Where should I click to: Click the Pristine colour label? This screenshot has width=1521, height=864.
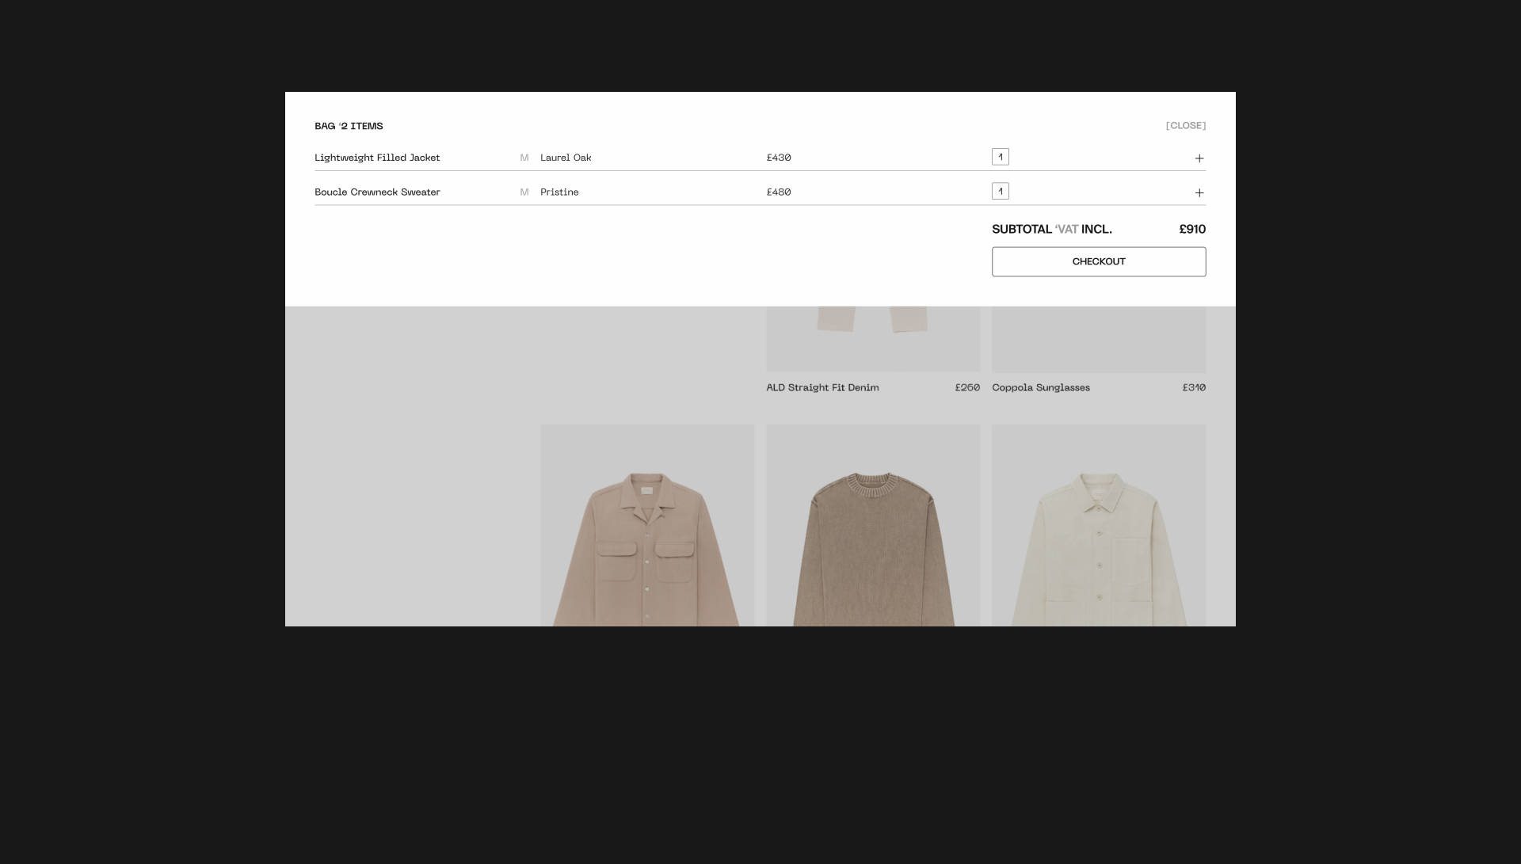click(x=559, y=192)
